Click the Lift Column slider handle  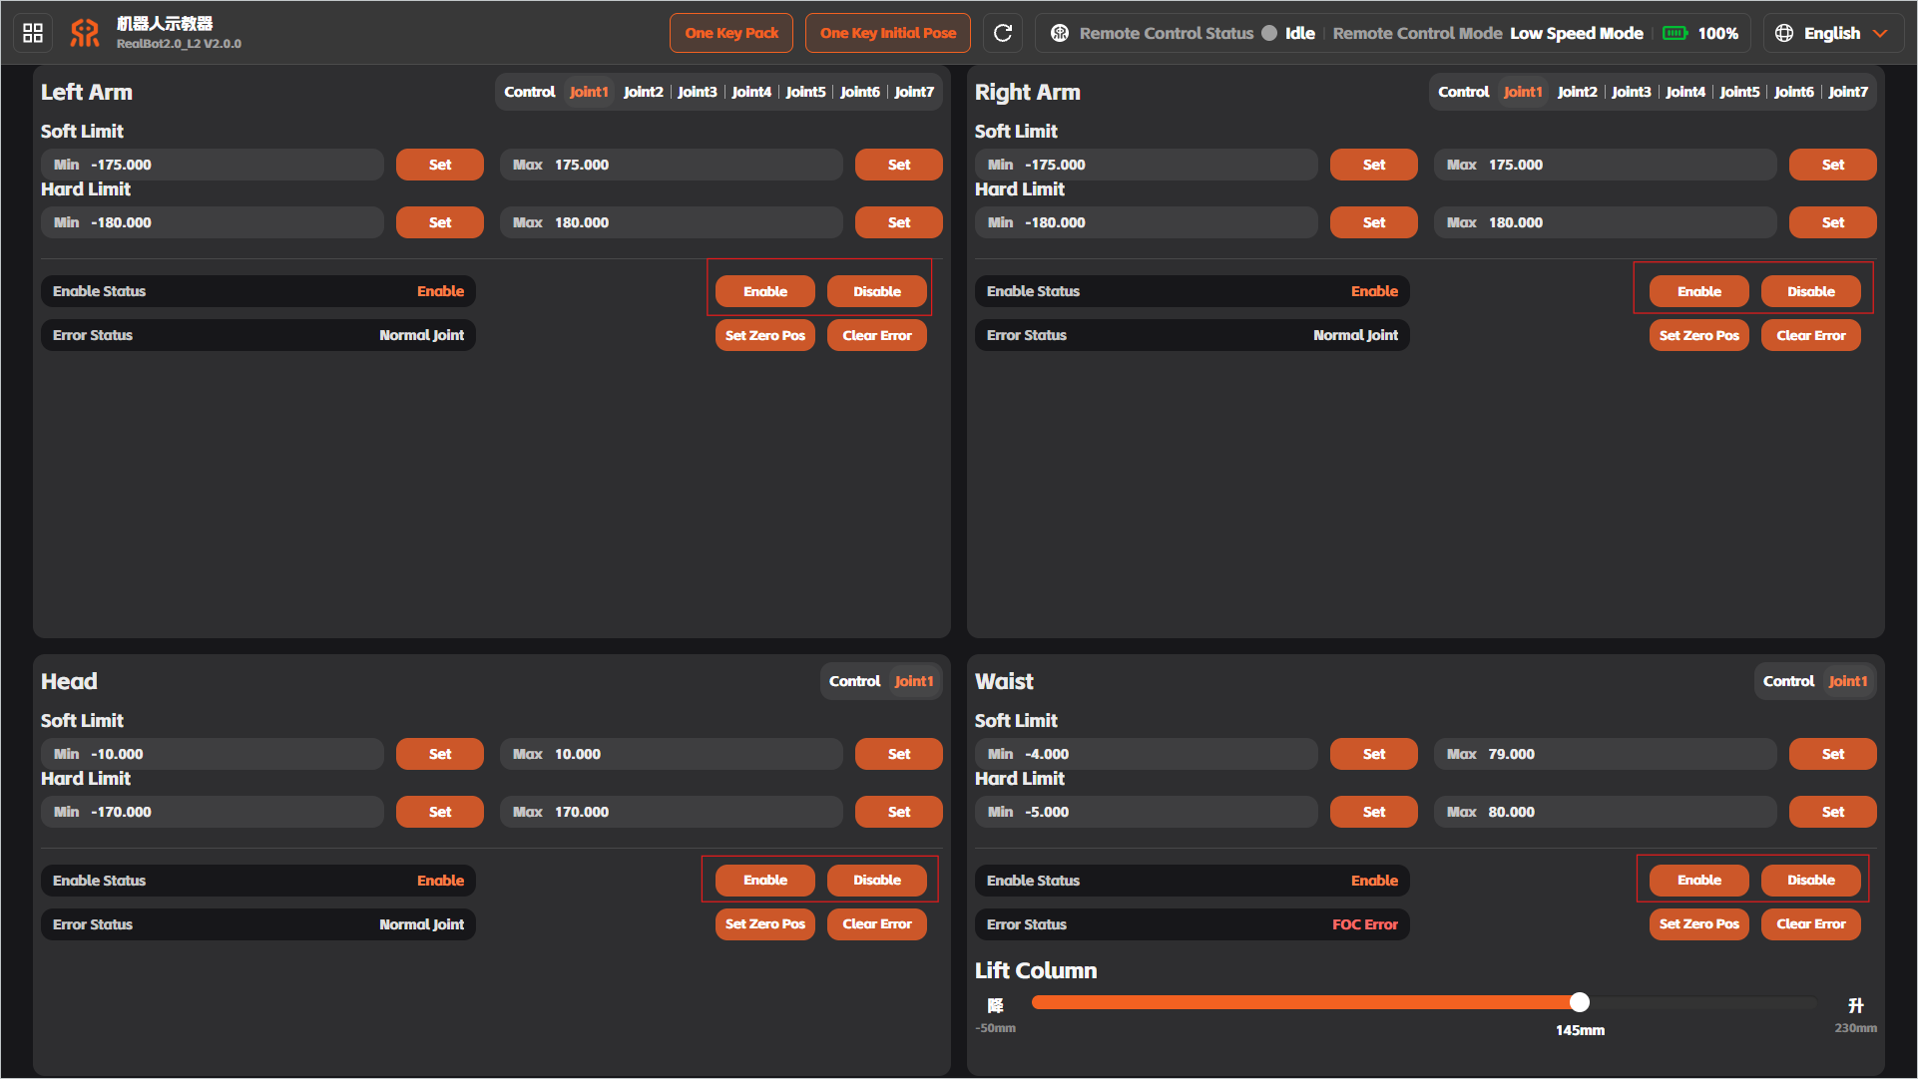point(1580,1002)
